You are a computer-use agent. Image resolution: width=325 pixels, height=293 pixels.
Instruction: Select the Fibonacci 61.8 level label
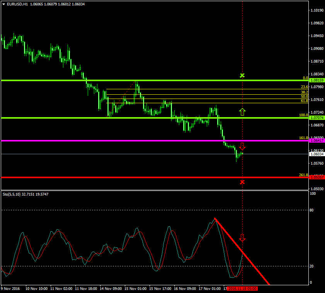[304, 101]
